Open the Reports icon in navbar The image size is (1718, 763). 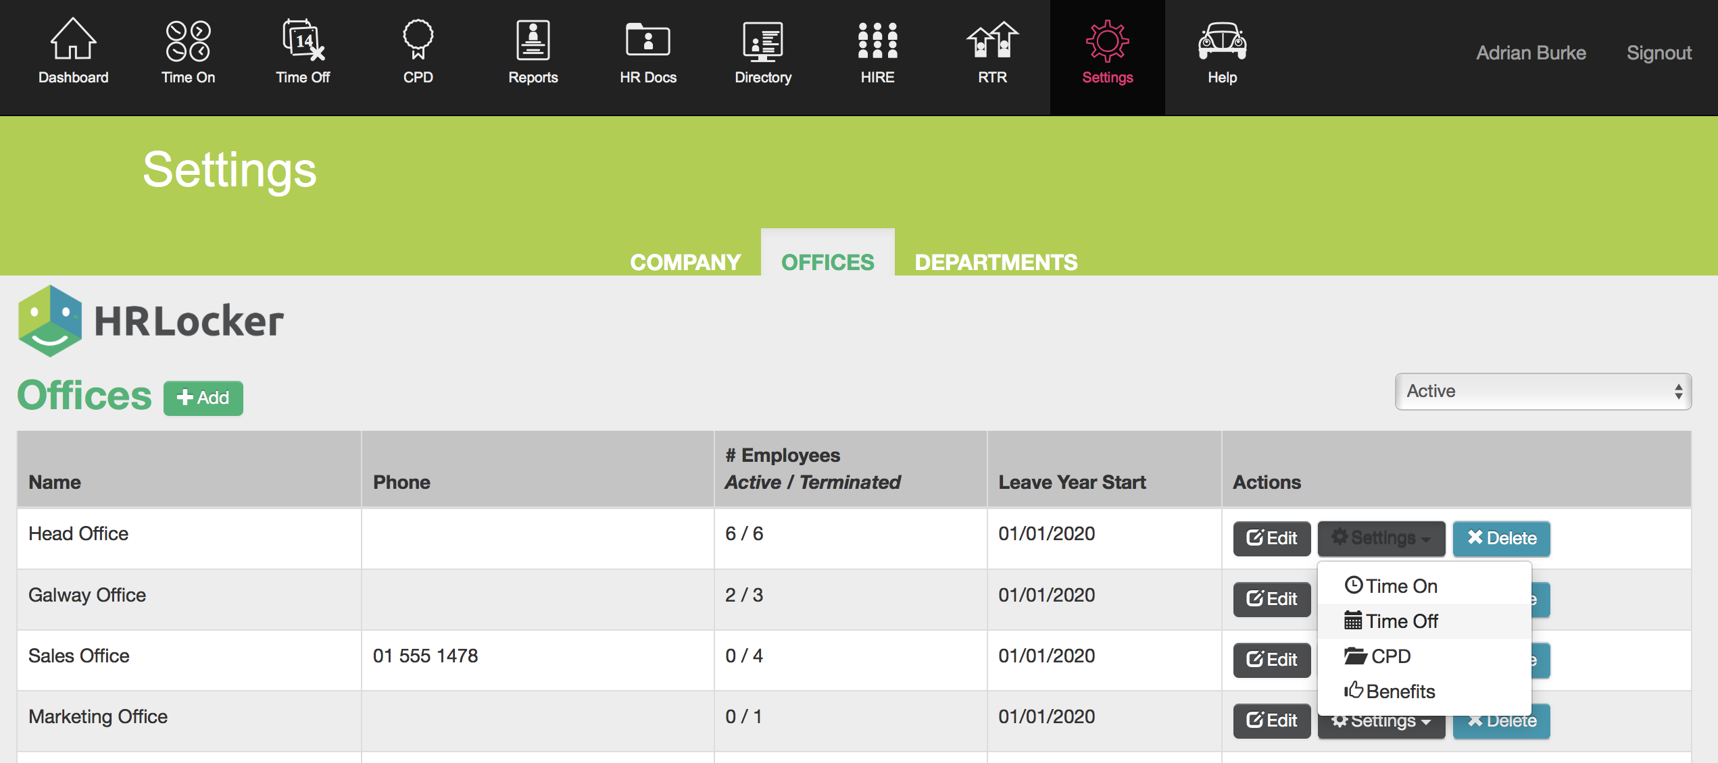pos(533,41)
